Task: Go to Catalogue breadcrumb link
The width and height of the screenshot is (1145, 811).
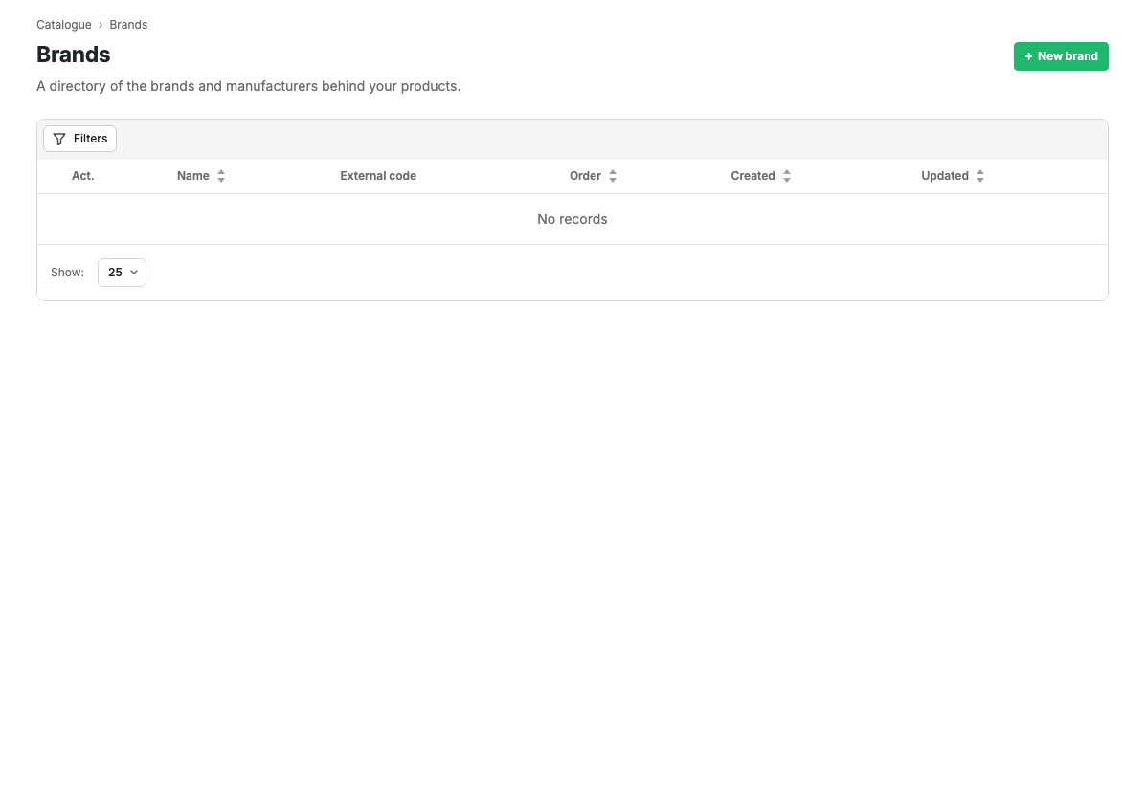Action: coord(64,25)
